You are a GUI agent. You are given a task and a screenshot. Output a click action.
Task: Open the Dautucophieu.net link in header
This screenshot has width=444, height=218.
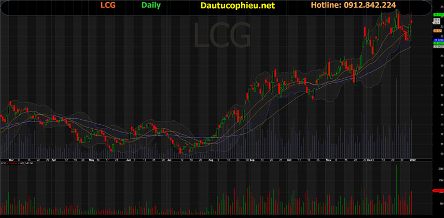[238, 6]
